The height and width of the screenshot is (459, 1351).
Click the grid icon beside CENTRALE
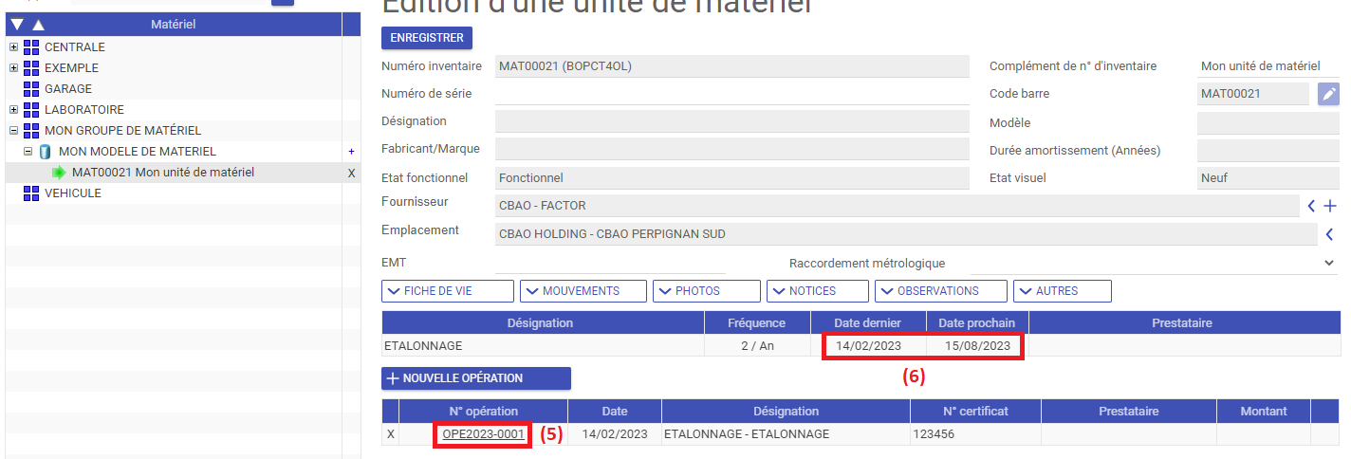31,47
